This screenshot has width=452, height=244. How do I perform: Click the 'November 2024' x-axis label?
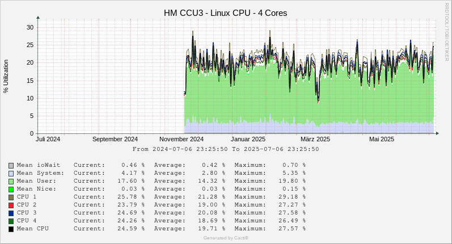coord(181,139)
